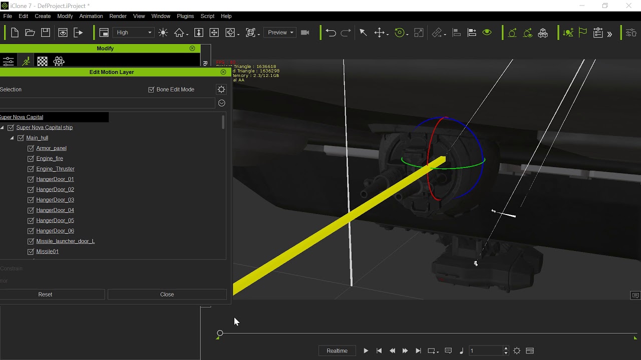
Task: Click the Realtime button
Action: click(x=337, y=351)
